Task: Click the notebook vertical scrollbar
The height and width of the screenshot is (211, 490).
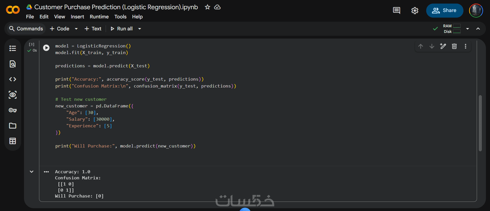Action: coord(480,123)
